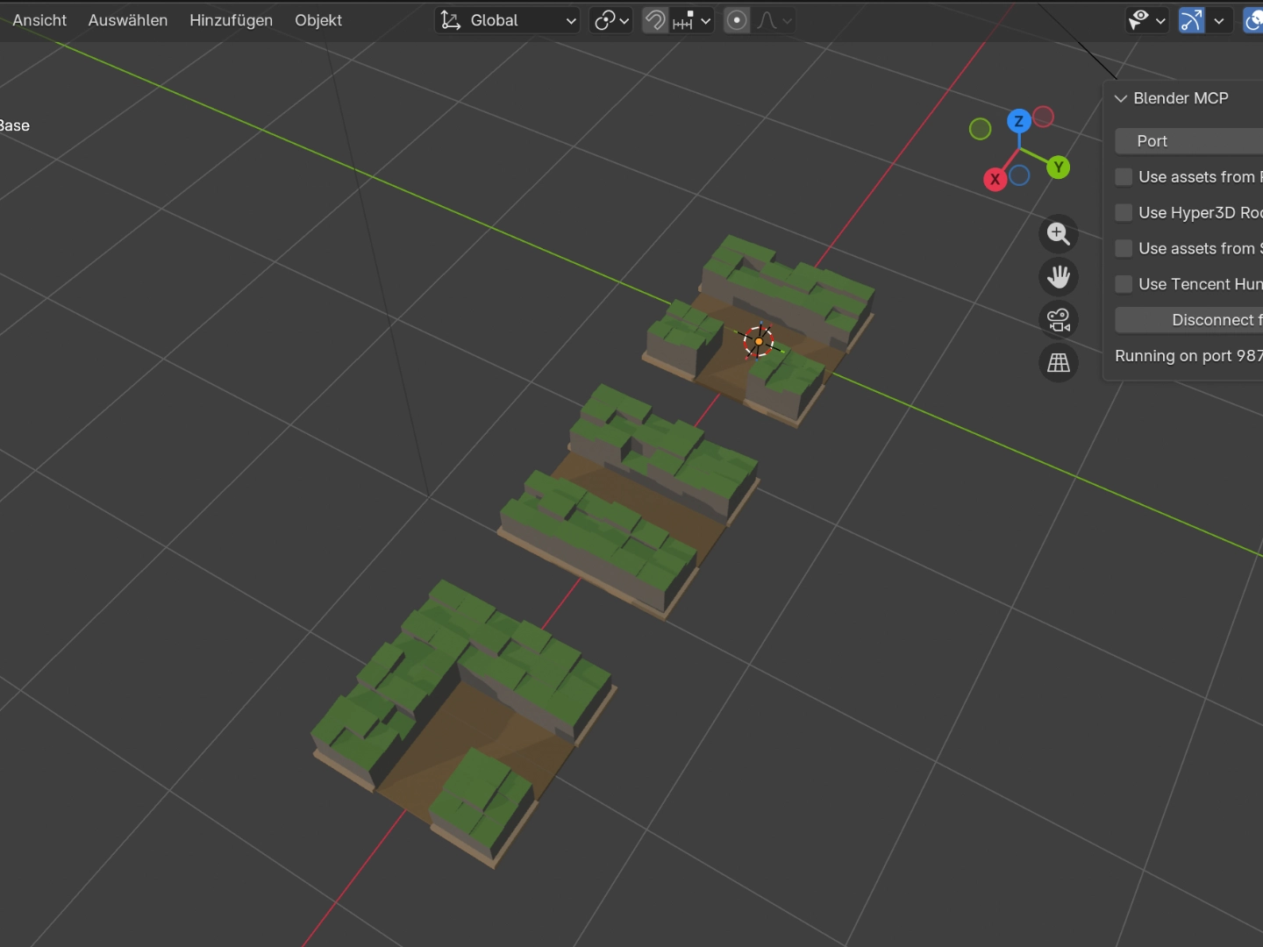
Task: Open the snapping options dropdown
Action: coord(692,20)
